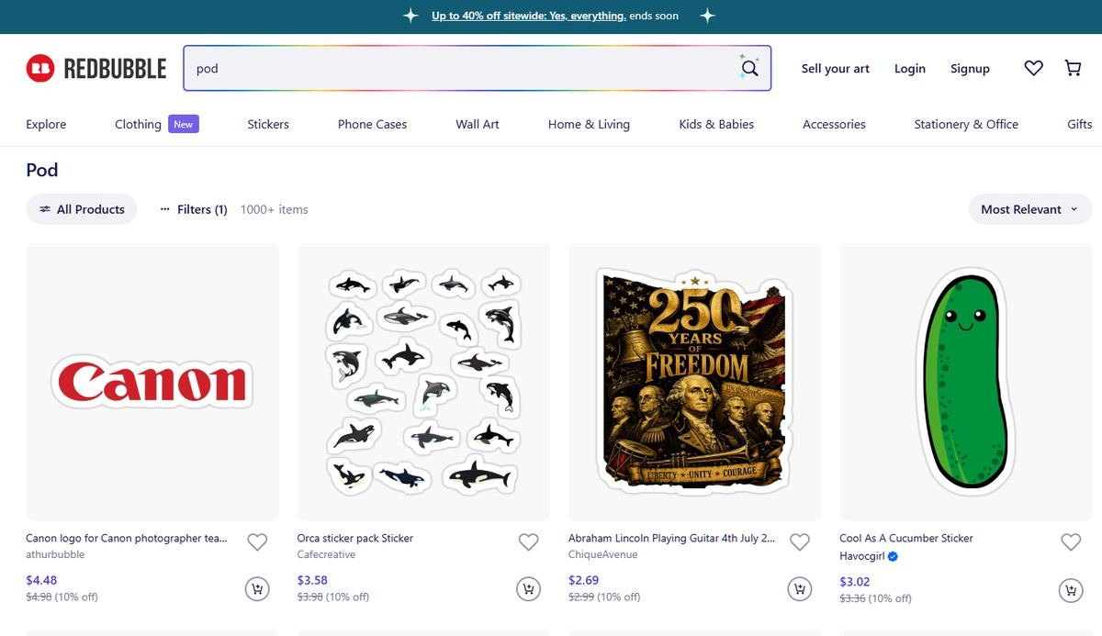Open Orca sticker pack Sticker title
Viewport: 1102px width, 636px height.
point(355,538)
